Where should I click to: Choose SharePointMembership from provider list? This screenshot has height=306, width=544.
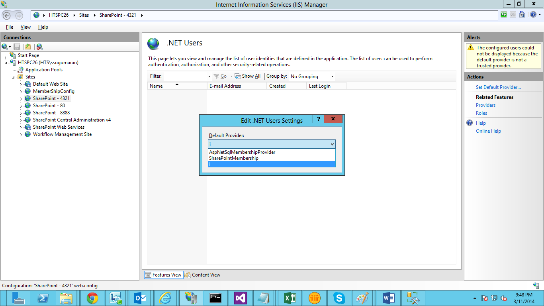pos(272,158)
